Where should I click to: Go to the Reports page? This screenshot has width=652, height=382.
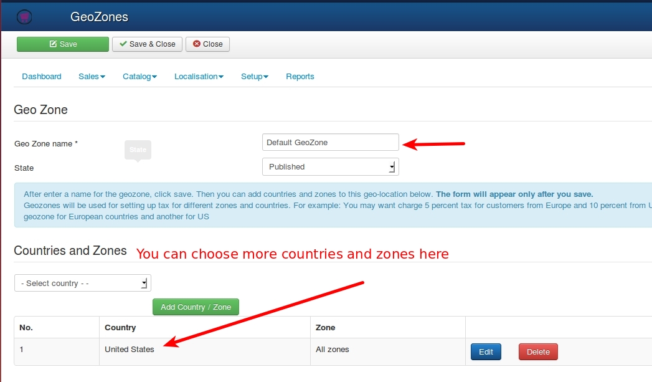[300, 77]
